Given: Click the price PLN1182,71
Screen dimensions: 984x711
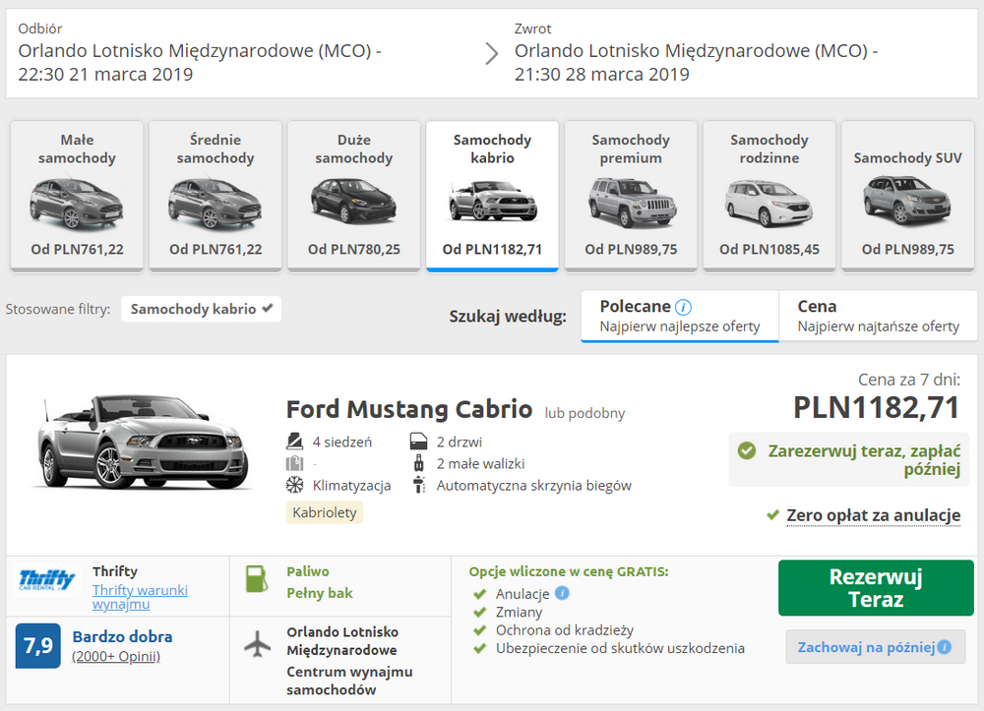Looking at the screenshot, I should (x=876, y=407).
